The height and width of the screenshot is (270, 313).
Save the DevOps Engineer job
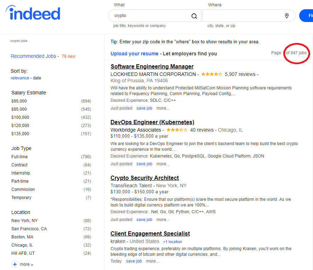click(144, 164)
